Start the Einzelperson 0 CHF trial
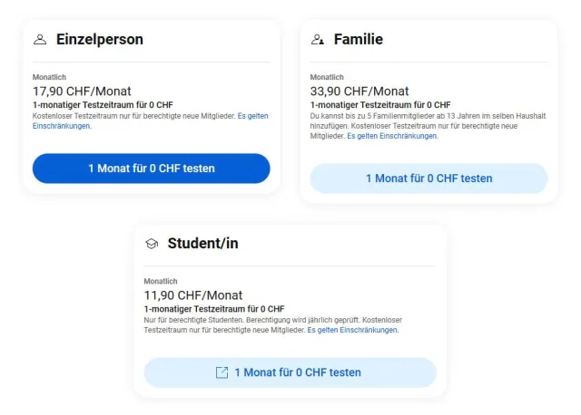The width and height of the screenshot is (581, 415). click(152, 169)
